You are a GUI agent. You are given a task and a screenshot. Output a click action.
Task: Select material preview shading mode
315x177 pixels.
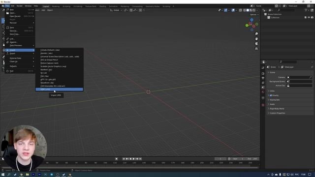click(251, 10)
